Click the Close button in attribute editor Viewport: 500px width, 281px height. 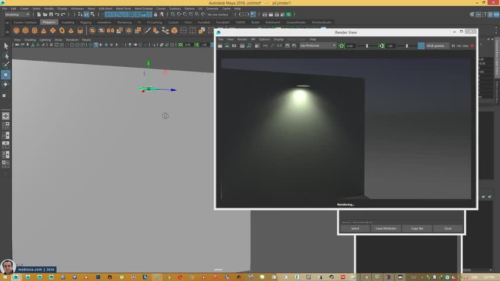click(x=448, y=228)
